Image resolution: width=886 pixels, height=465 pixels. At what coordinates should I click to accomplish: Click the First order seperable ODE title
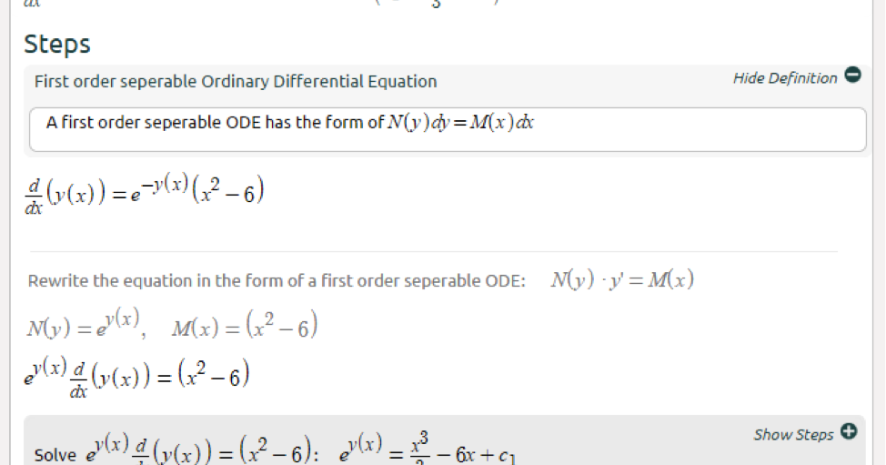pos(236,81)
